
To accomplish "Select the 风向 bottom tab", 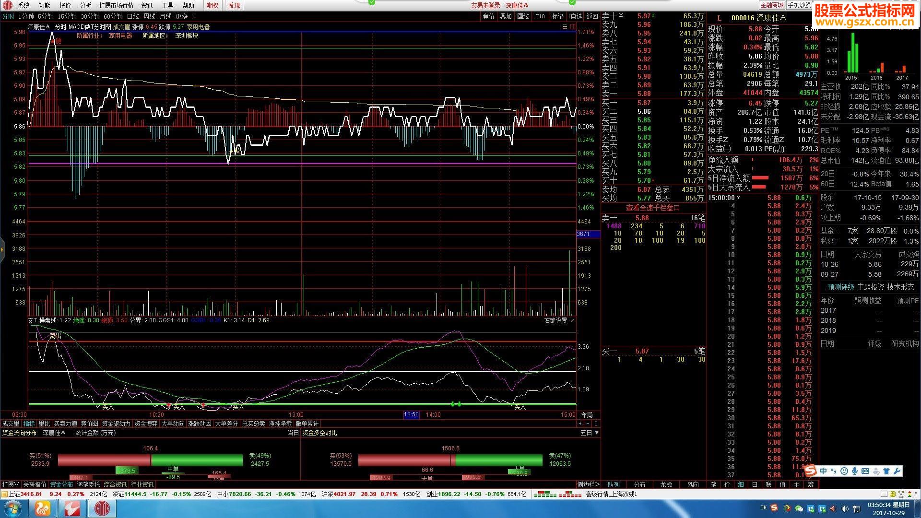I will (693, 484).
